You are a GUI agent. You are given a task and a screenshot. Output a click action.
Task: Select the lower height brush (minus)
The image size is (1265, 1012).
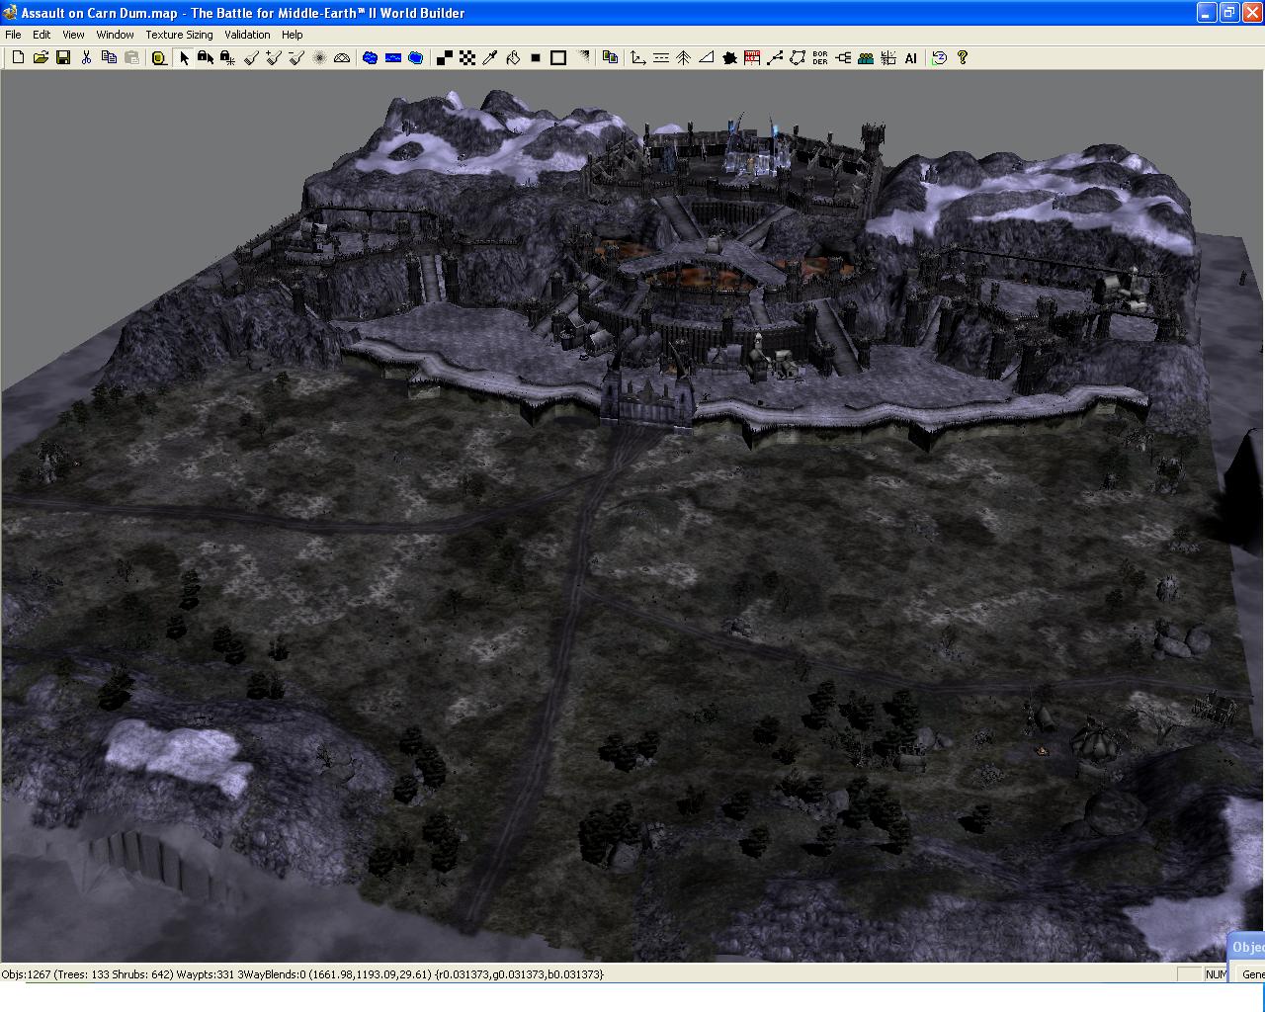click(x=296, y=58)
